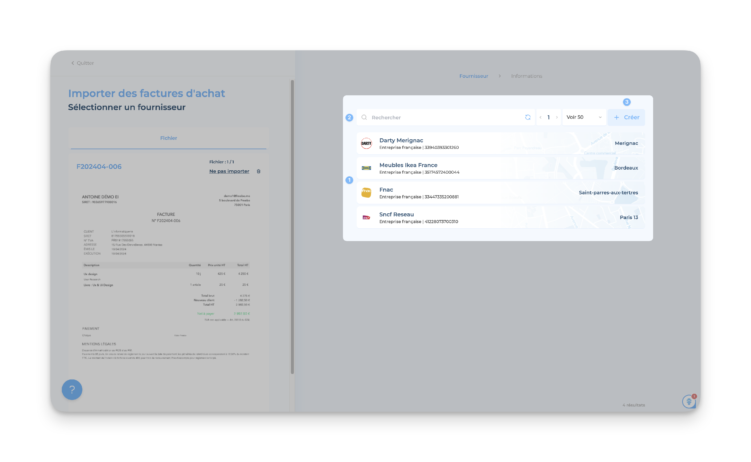Click the Créer button

(626, 117)
